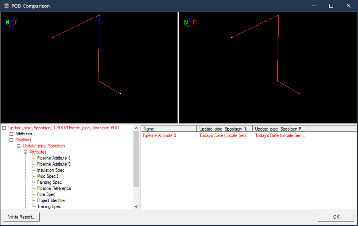Collapse the root POD comparison node
Screen dimensions: 358x226
click(4, 128)
